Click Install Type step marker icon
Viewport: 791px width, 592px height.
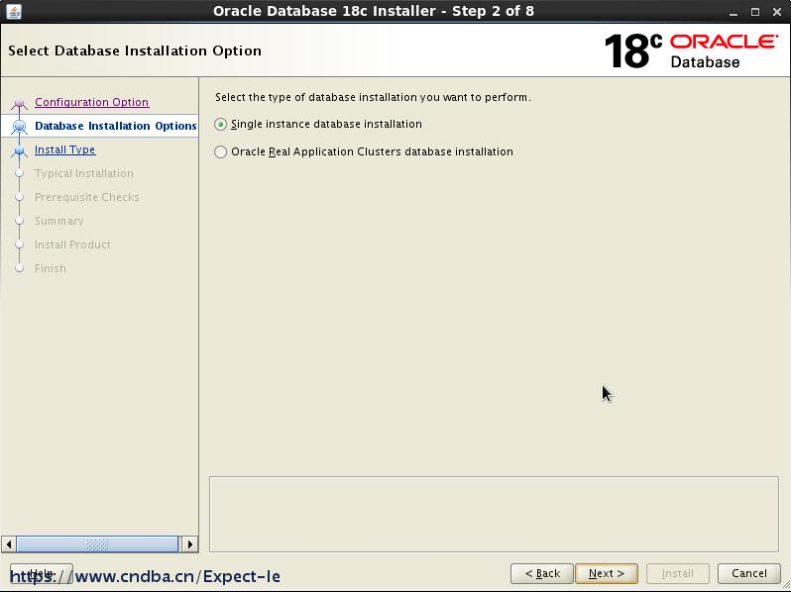point(19,150)
